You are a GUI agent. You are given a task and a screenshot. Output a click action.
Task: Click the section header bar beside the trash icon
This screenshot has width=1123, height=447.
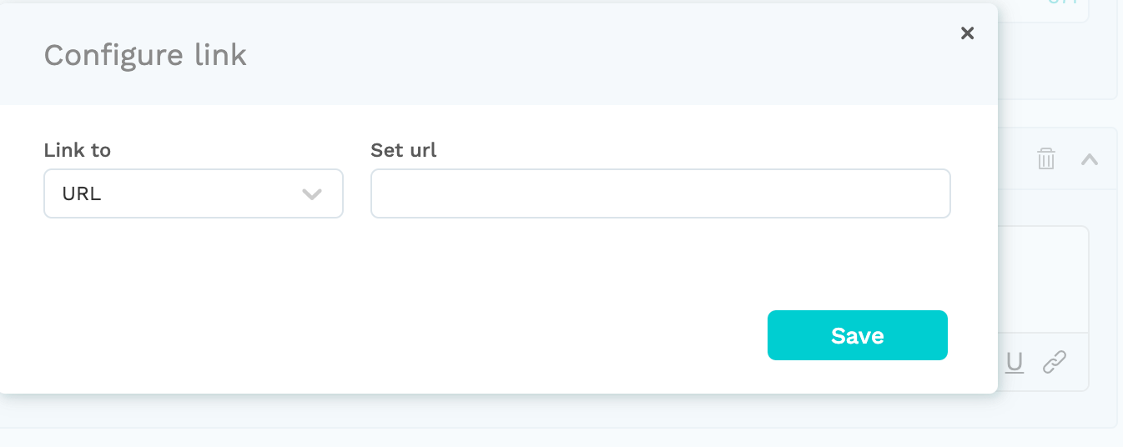(1016, 158)
